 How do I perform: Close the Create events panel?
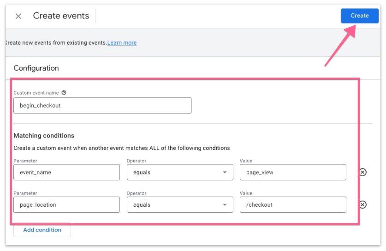pyautogui.click(x=18, y=16)
